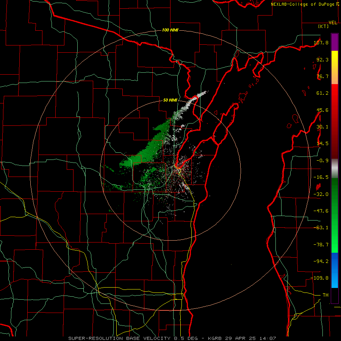Click the TH threshold label

point(325,295)
